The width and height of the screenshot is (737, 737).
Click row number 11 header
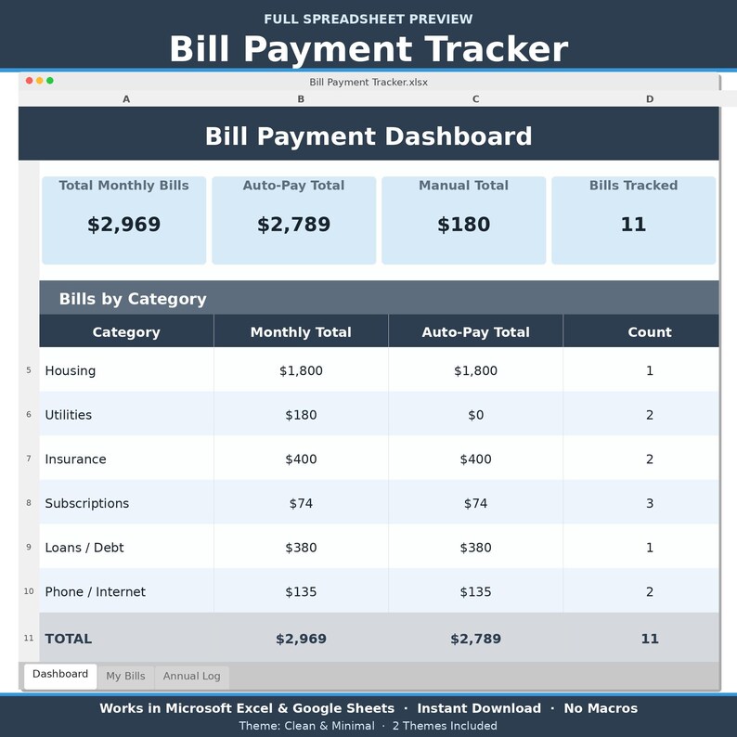(x=29, y=638)
